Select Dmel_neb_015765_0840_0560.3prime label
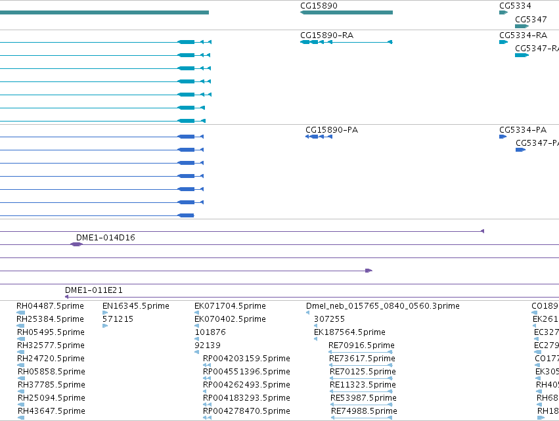This screenshot has width=559, height=421. click(382, 306)
